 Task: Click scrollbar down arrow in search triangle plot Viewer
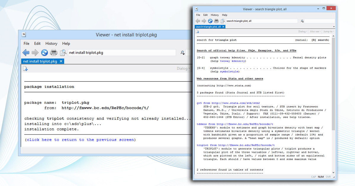click(333, 173)
